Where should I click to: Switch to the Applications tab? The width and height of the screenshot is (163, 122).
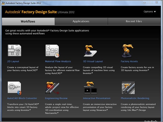point(81,21)
